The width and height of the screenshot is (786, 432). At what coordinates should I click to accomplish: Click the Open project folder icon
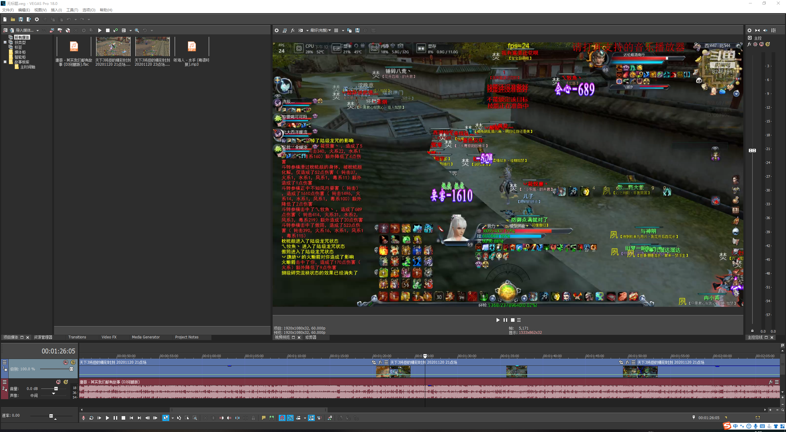(x=13, y=19)
